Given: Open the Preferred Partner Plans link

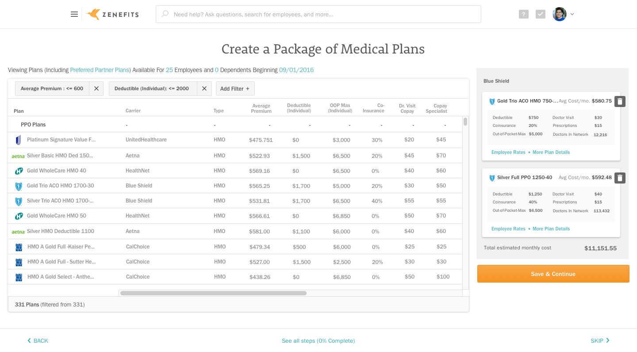Looking at the screenshot, I should [x=100, y=70].
